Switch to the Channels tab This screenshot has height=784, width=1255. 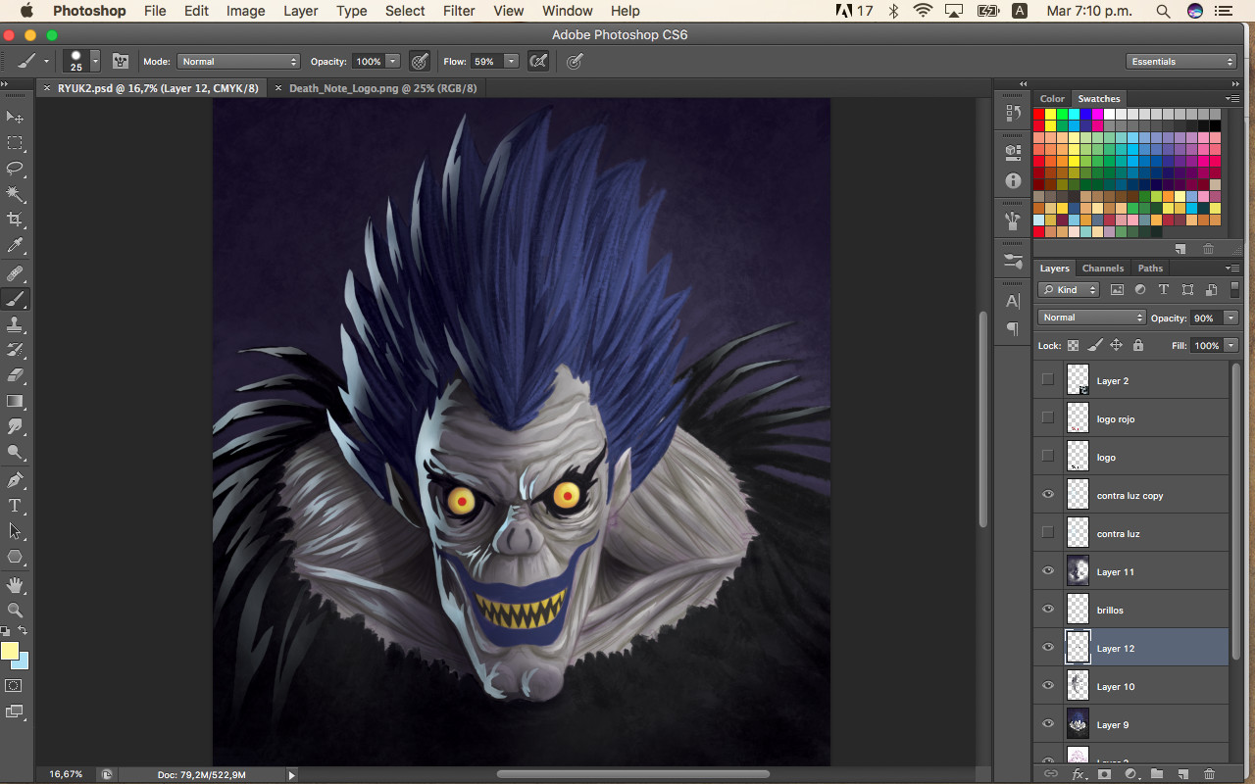[1103, 268]
